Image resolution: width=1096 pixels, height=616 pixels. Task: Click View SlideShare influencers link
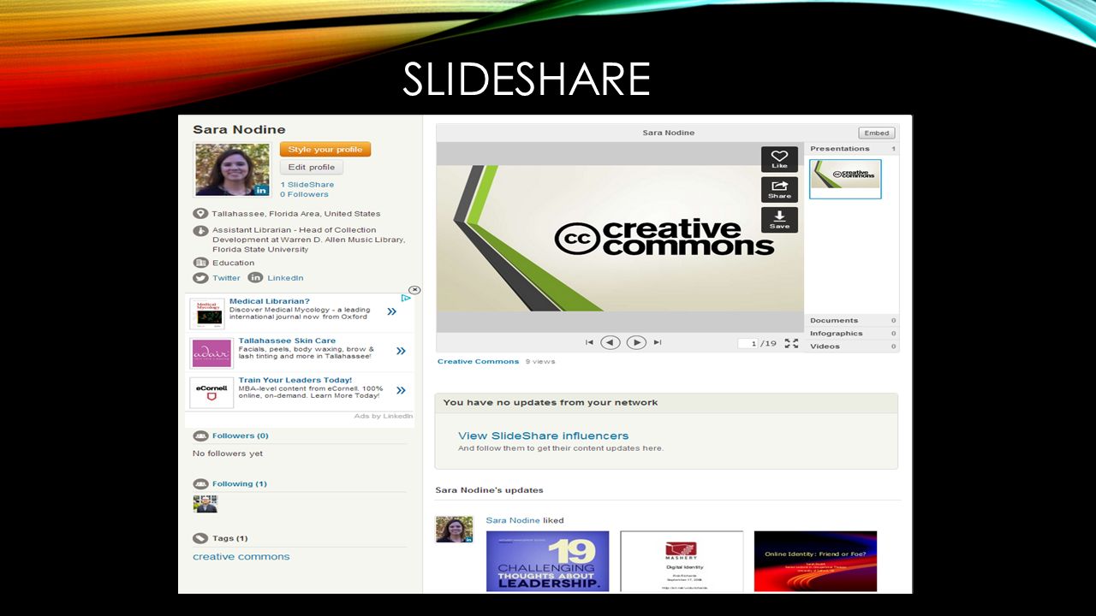coord(543,435)
